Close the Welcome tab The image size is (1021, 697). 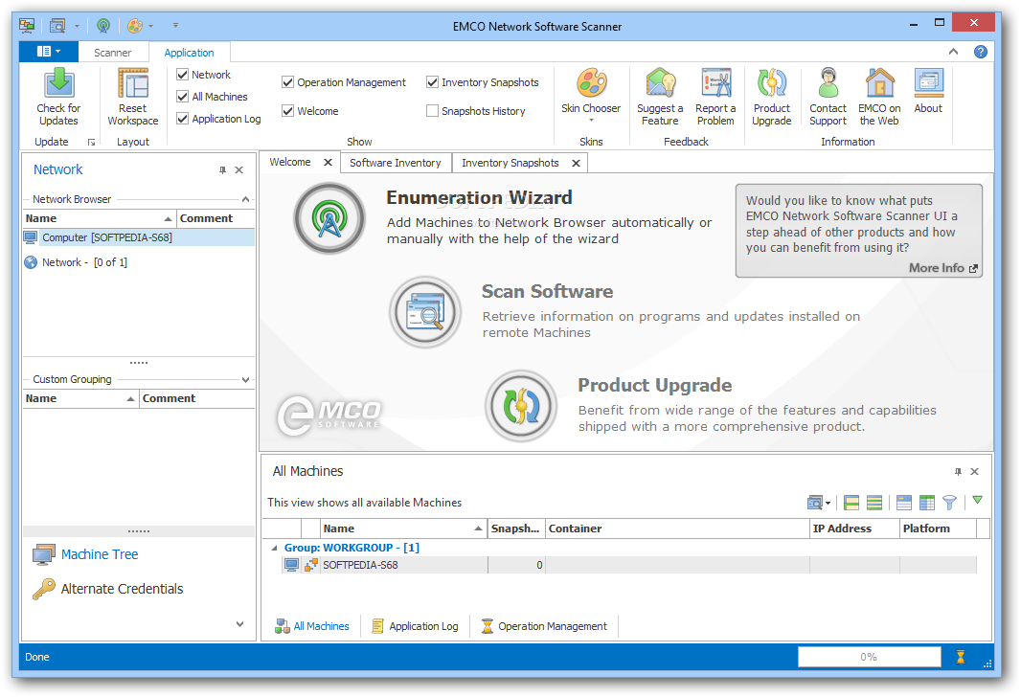coord(329,162)
